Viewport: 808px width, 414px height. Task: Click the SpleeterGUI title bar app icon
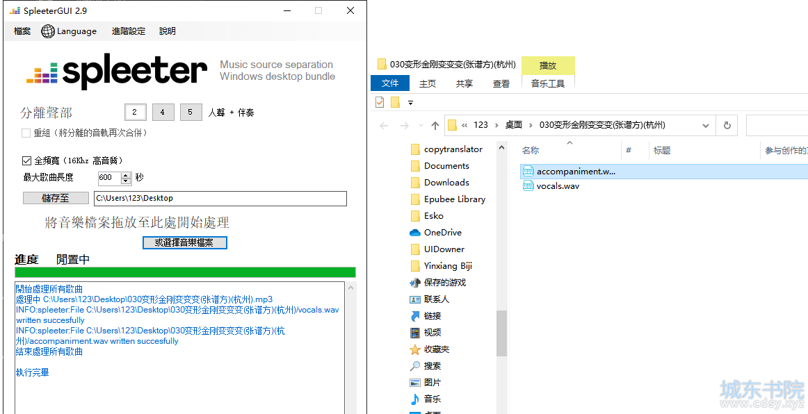coord(15,10)
